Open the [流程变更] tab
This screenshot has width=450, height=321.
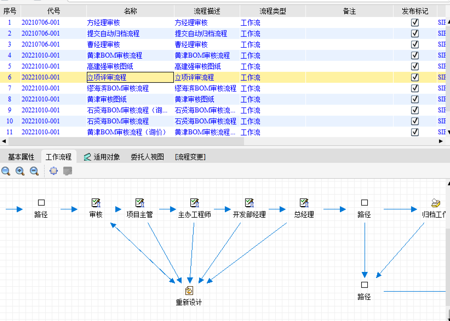tap(190, 157)
